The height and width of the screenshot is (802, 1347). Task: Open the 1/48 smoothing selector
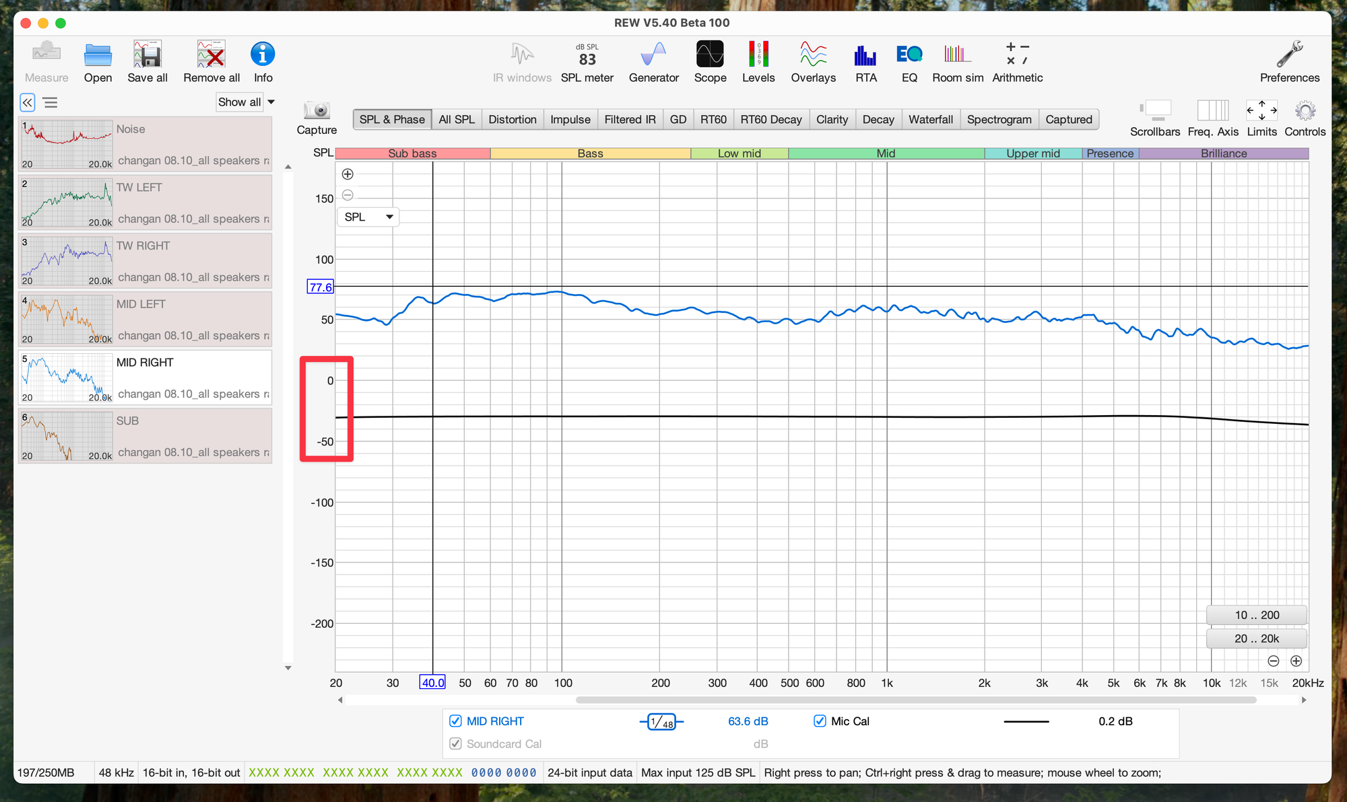tap(661, 722)
